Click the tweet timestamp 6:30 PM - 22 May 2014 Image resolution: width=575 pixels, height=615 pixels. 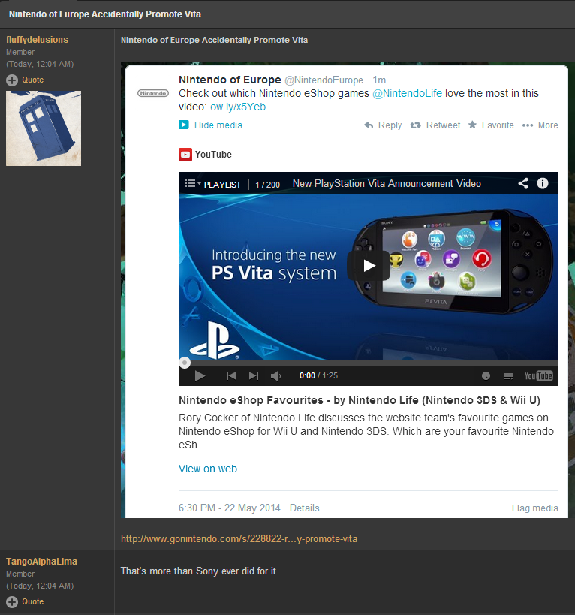coord(230,508)
